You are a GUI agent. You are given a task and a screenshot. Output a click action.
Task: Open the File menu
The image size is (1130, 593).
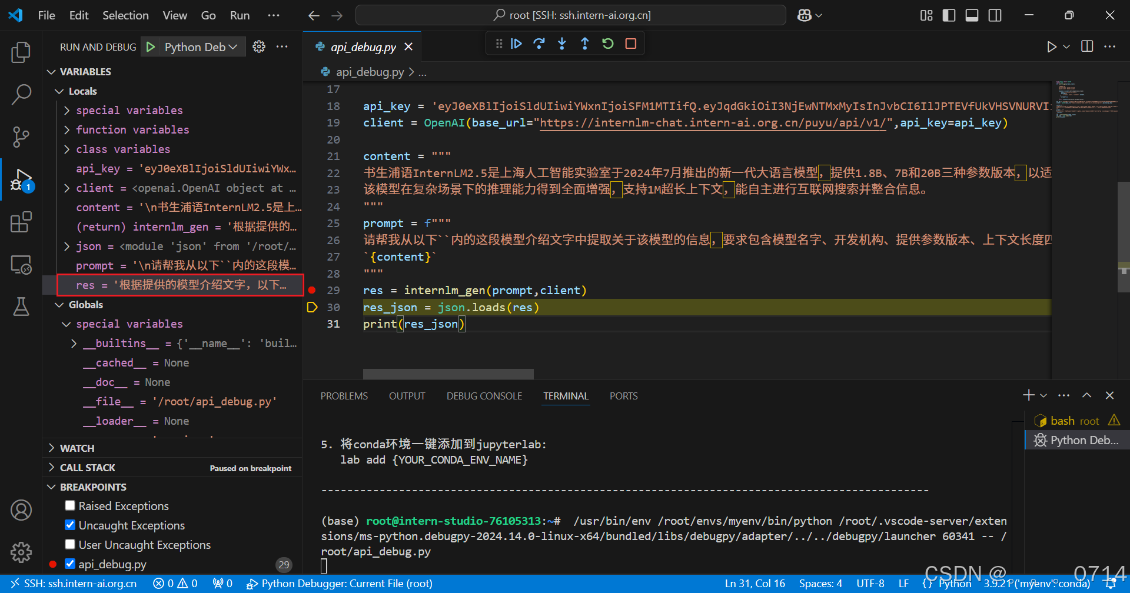[x=46, y=15]
